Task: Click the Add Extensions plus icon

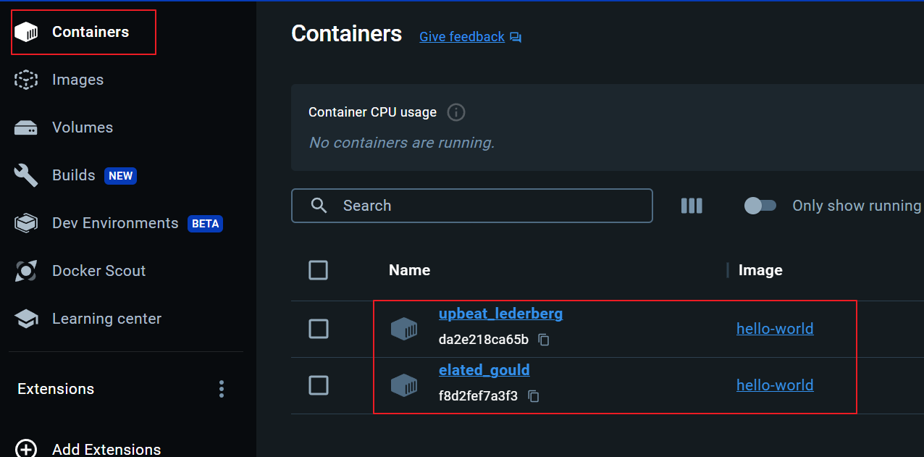Action: pos(26,448)
